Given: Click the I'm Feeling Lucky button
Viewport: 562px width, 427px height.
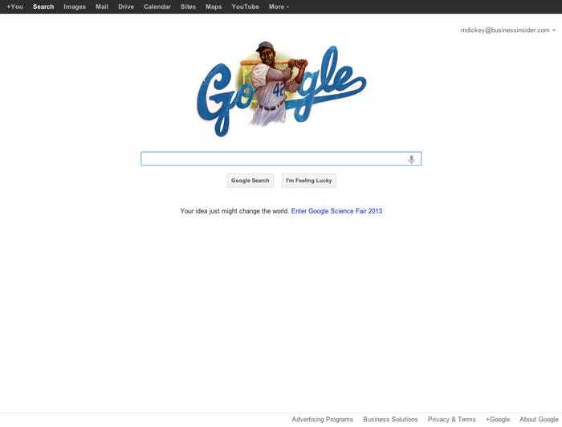Looking at the screenshot, I should [x=309, y=181].
